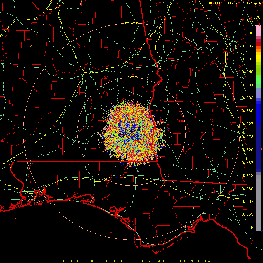Click the 0.840 scale value
The width and height of the screenshot is (263, 263).
pyautogui.click(x=248, y=72)
